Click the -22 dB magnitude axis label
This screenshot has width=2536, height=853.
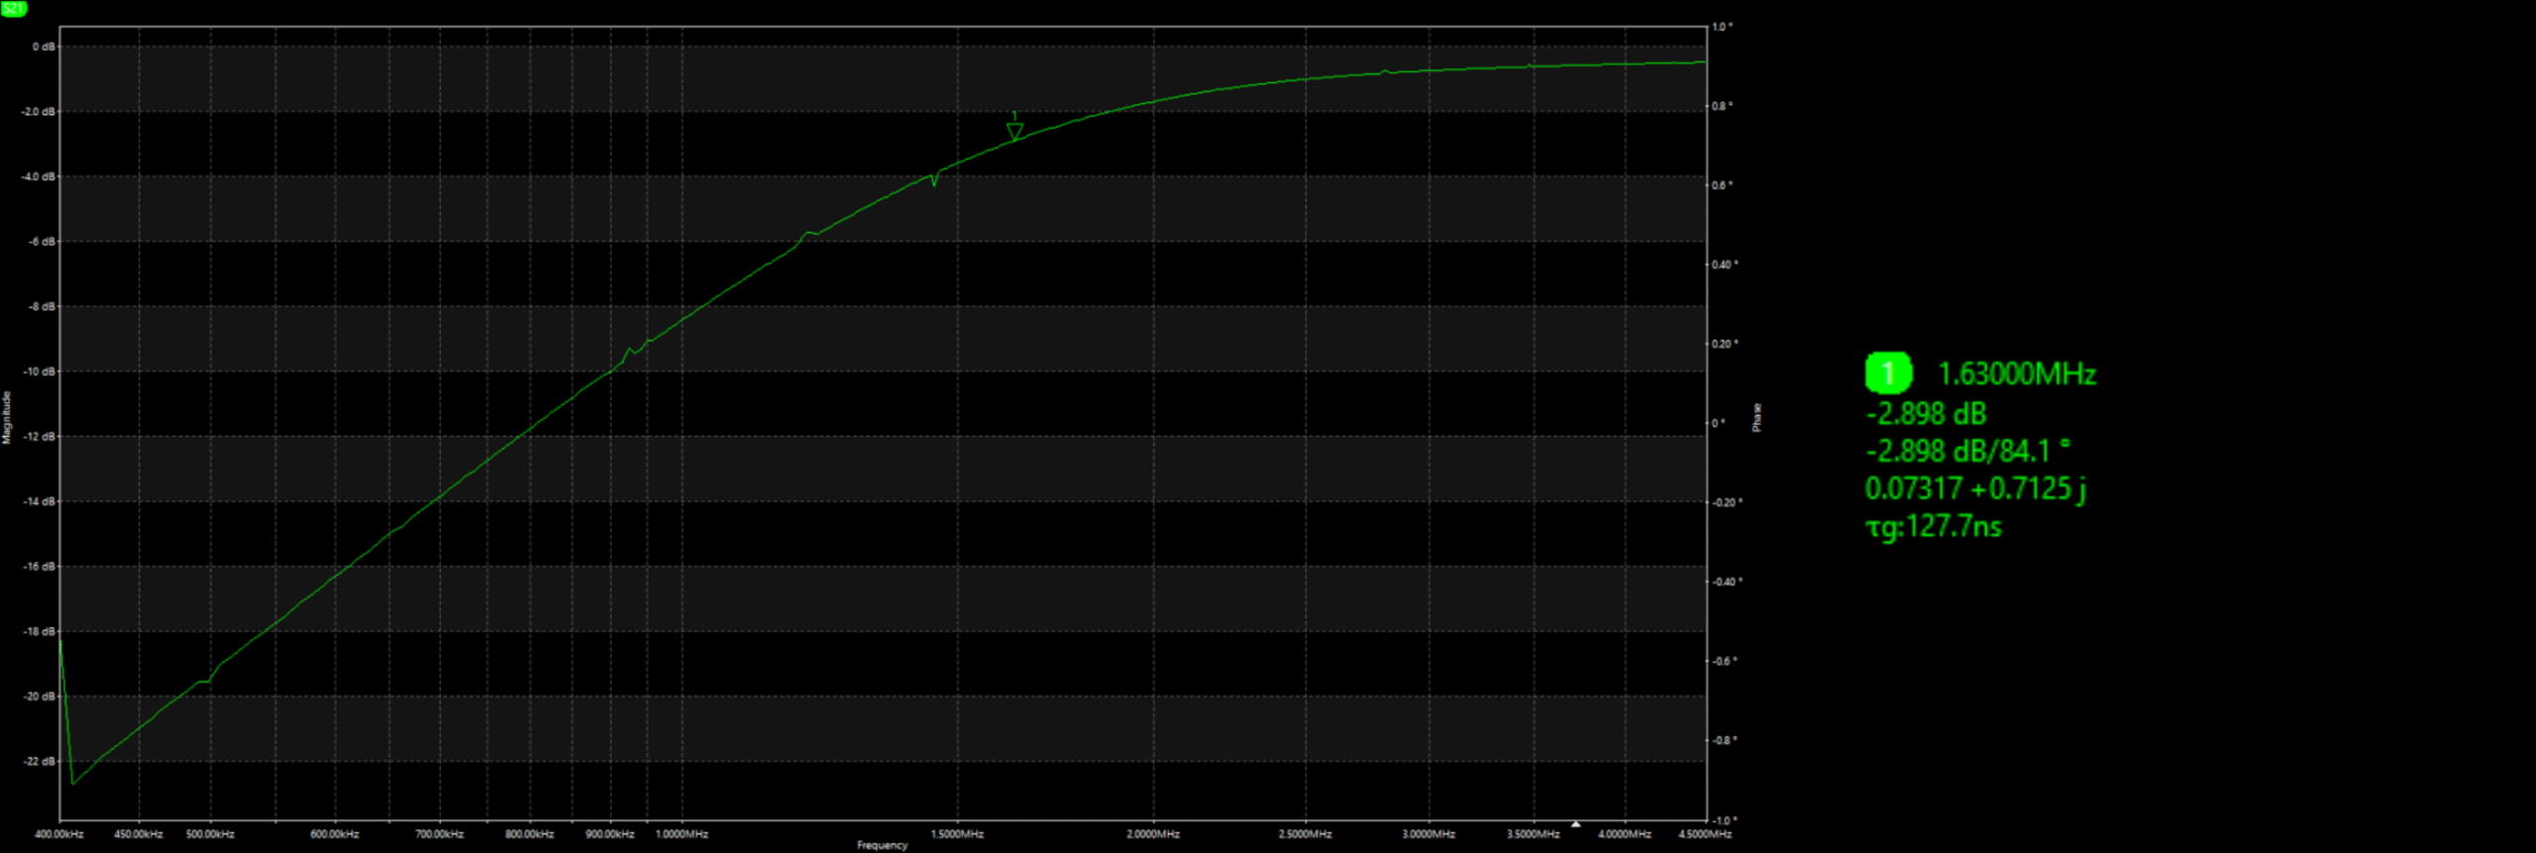40,761
